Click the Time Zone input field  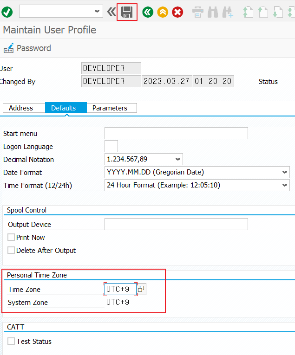pos(120,289)
